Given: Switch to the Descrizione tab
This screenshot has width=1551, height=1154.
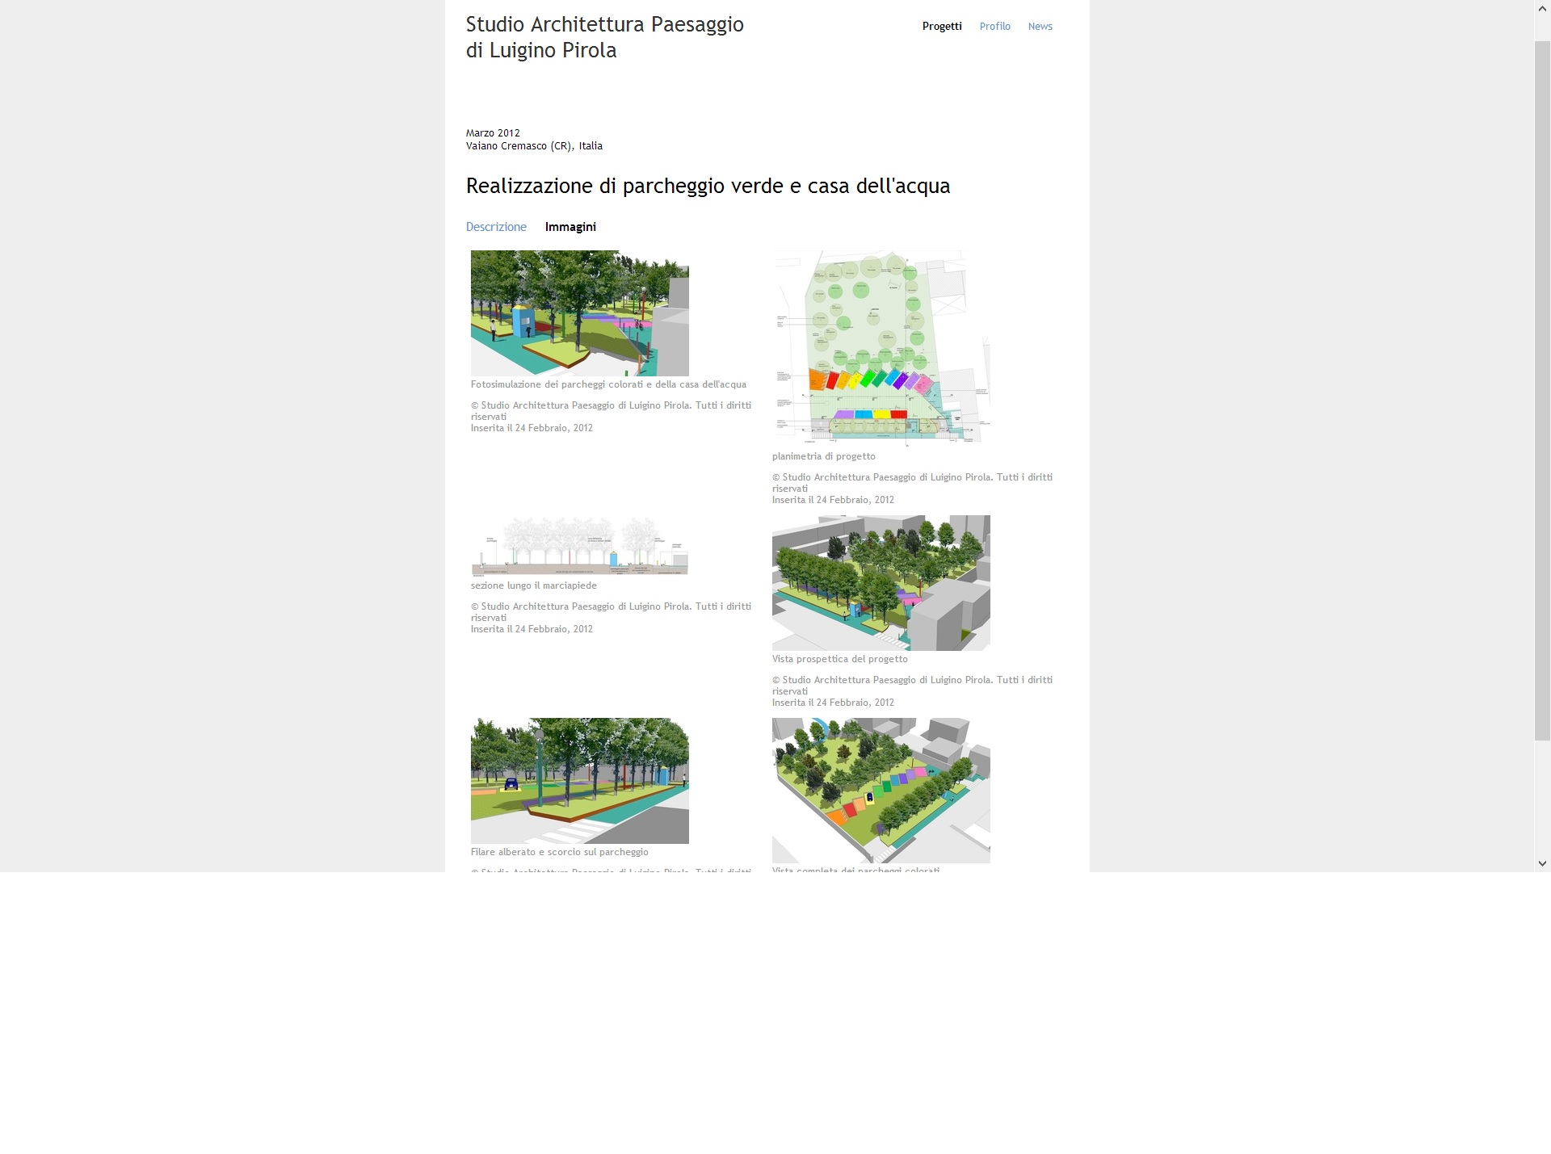Looking at the screenshot, I should (496, 227).
